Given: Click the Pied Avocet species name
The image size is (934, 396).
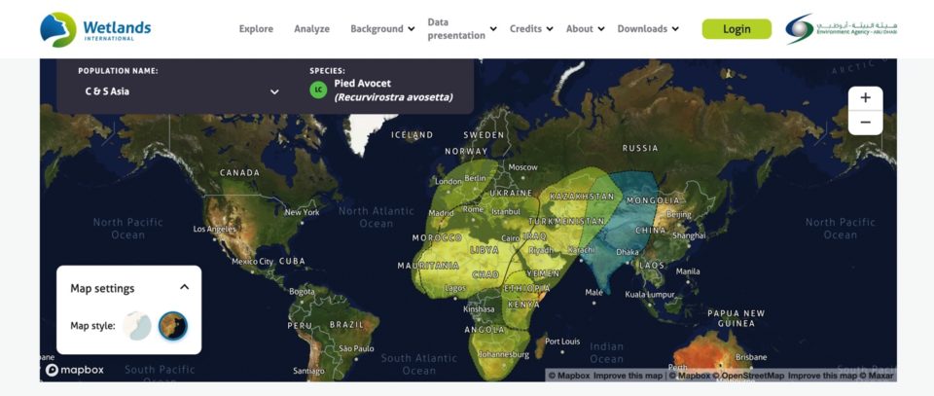Looking at the screenshot, I should pyautogui.click(x=363, y=84).
